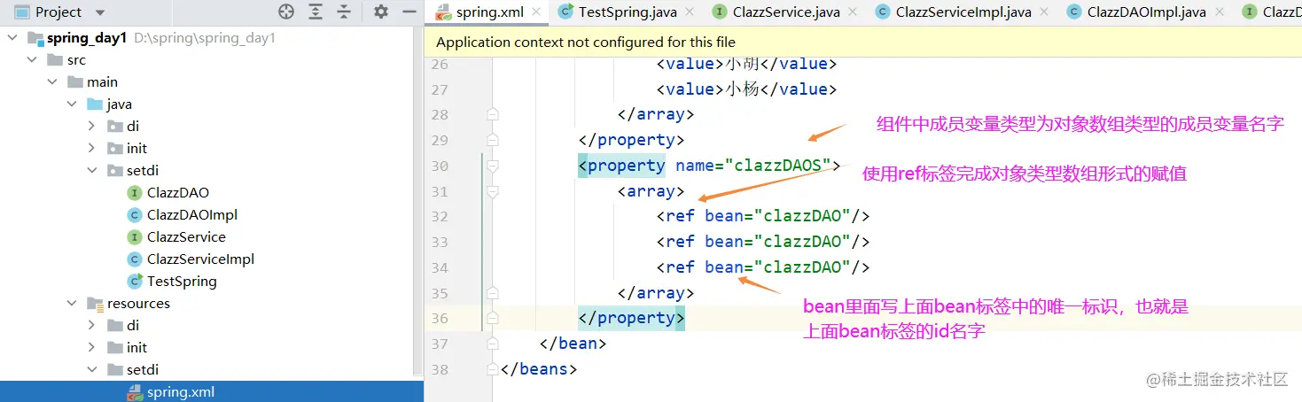Screen dimensions: 1302x402
Task: Click the ClazzService interface icon in tree
Action: 135,237
